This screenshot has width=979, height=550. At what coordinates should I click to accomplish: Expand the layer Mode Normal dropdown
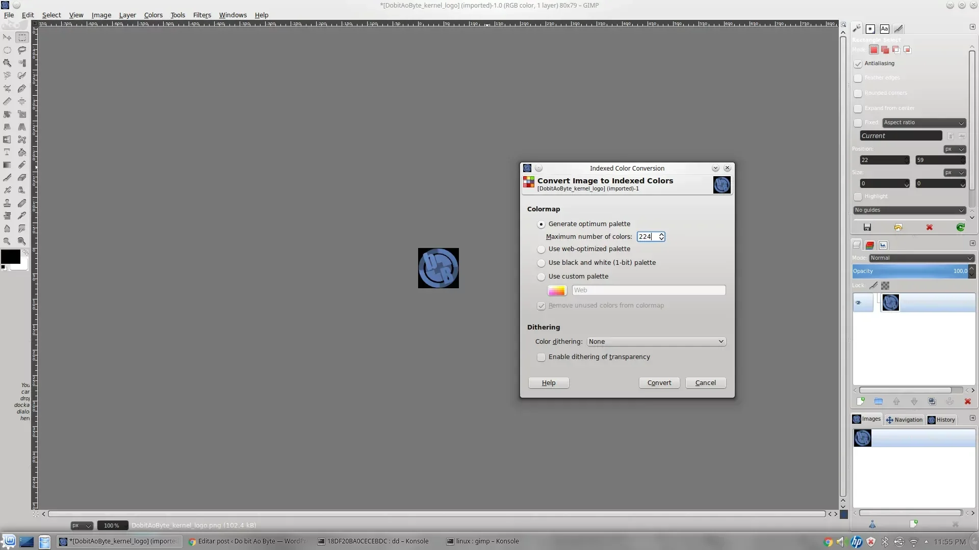tap(921, 258)
